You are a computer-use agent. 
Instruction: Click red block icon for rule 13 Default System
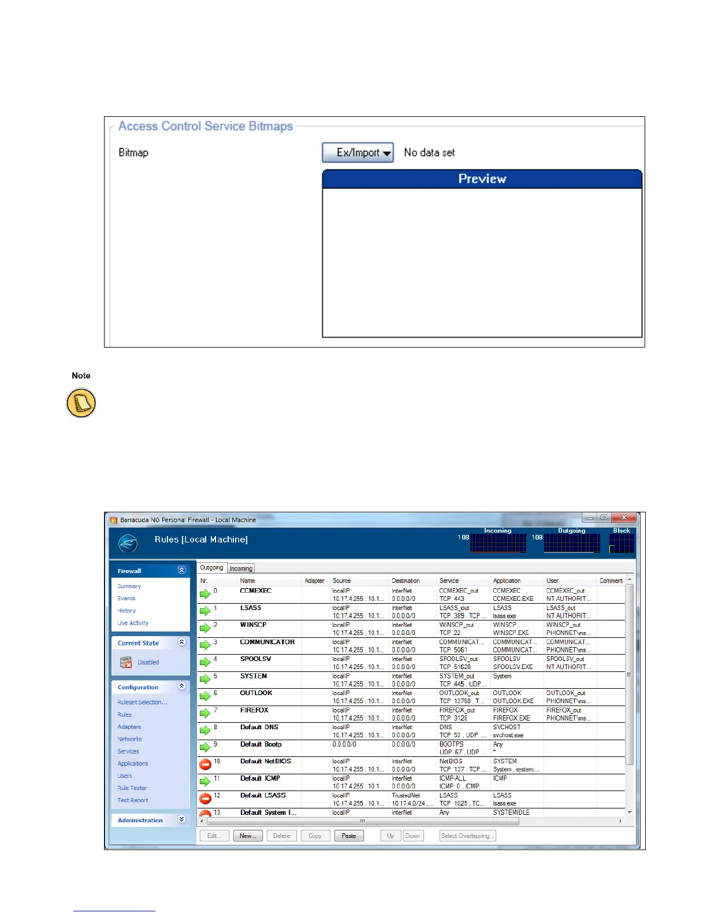pos(205,813)
